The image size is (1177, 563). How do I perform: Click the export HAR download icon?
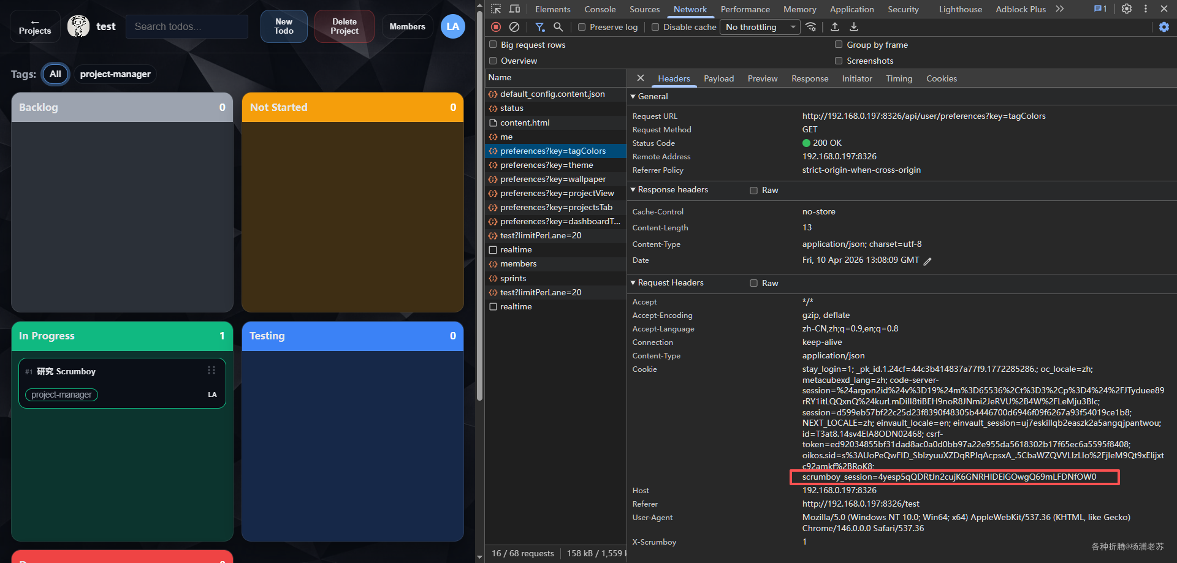[x=854, y=27]
